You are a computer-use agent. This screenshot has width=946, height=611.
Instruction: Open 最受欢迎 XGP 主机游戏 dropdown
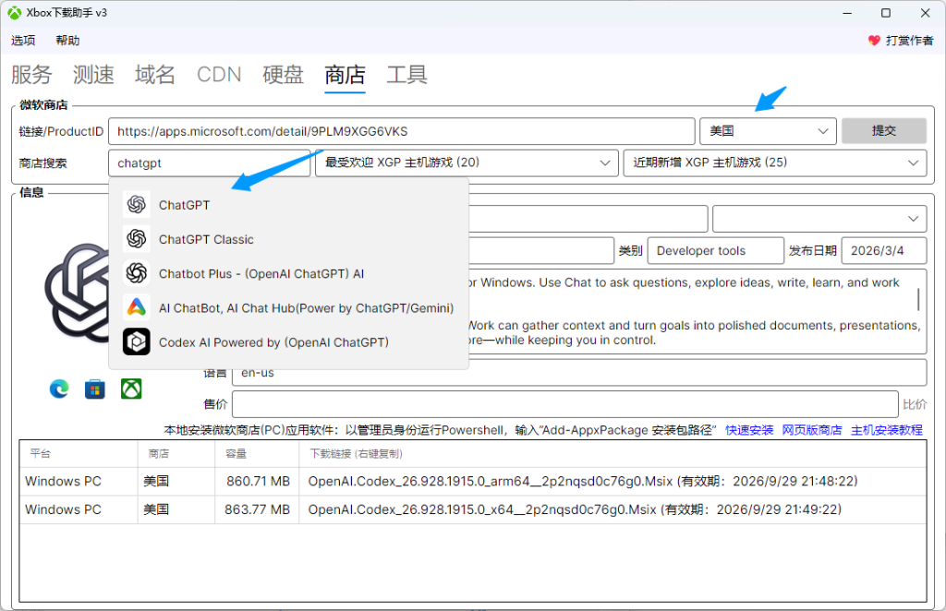pos(467,162)
